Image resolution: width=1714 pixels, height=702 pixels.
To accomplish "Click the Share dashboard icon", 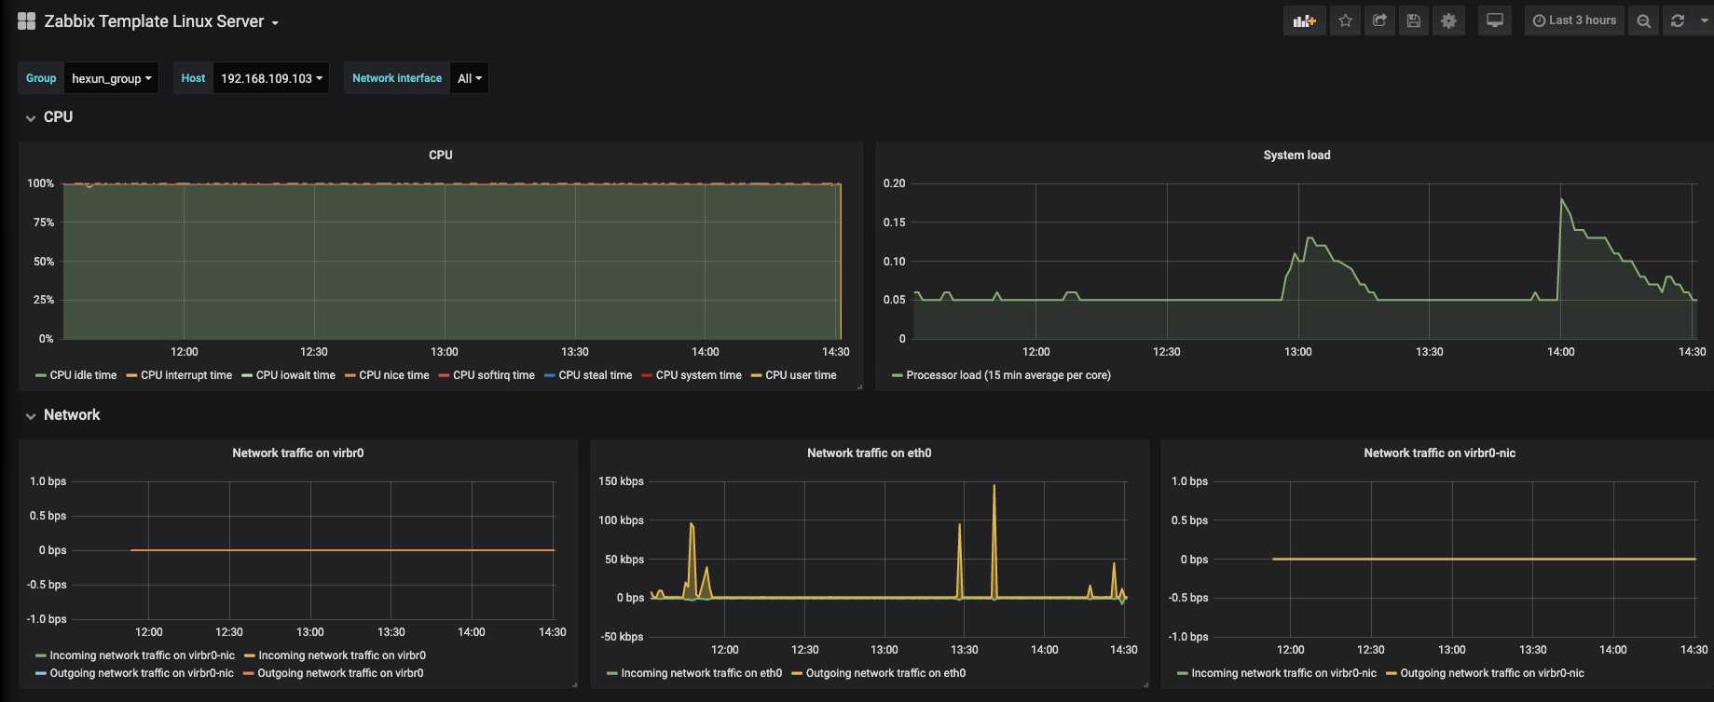I will [1379, 20].
